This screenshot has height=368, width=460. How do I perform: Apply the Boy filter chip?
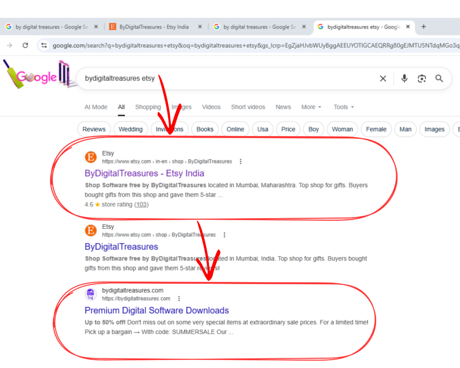[313, 129]
